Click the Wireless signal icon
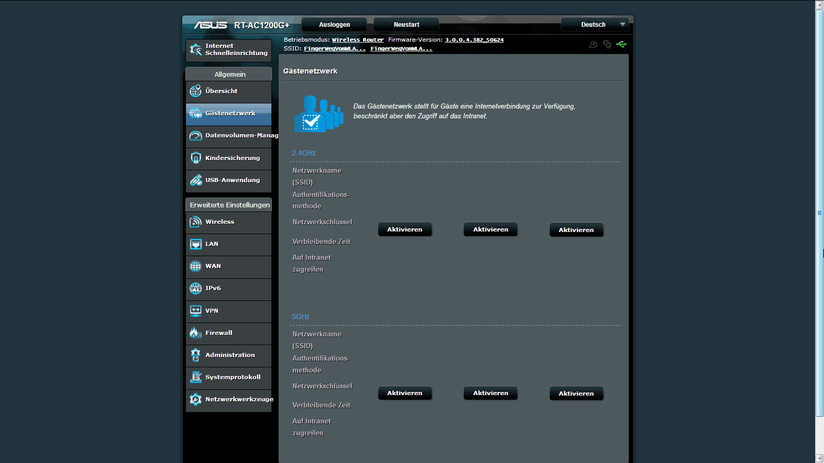824x463 pixels. 196,222
